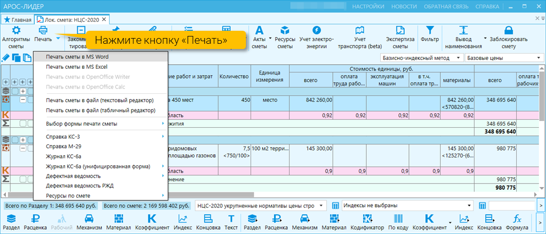Click Раздел icon next to Текст
This screenshot has height=234, width=546.
click(252, 219)
